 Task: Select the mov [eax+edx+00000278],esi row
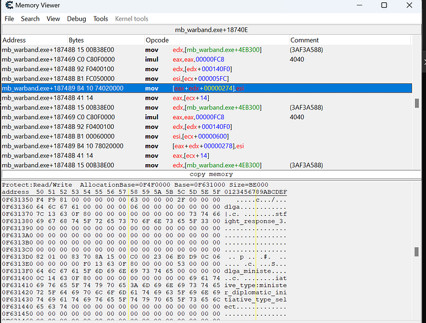(x=207, y=146)
